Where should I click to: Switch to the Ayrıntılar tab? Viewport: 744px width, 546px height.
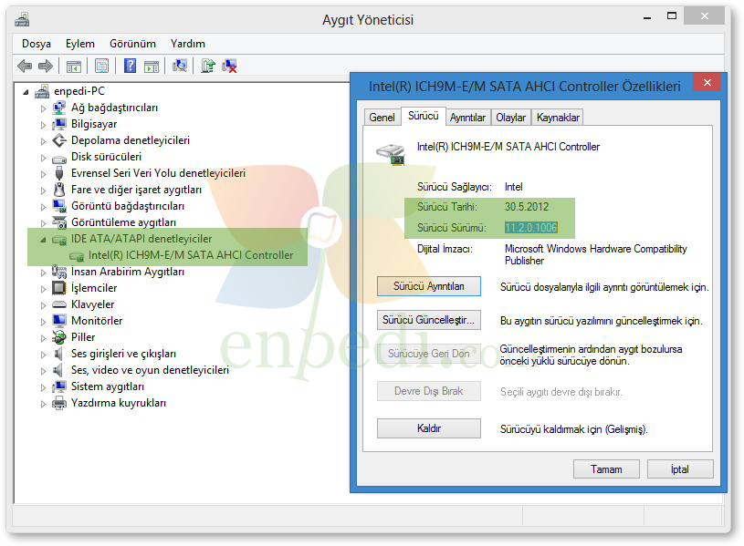tap(467, 118)
